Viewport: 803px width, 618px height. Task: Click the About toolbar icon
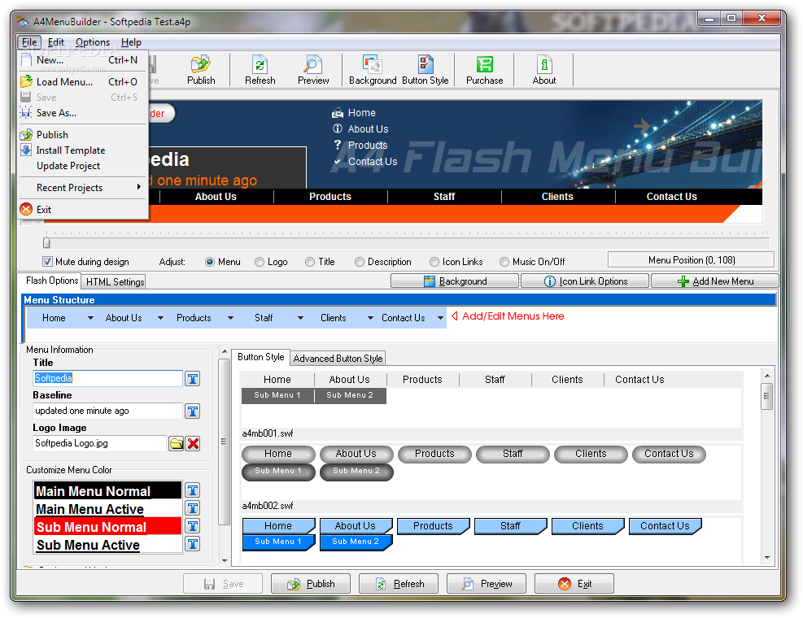(543, 70)
